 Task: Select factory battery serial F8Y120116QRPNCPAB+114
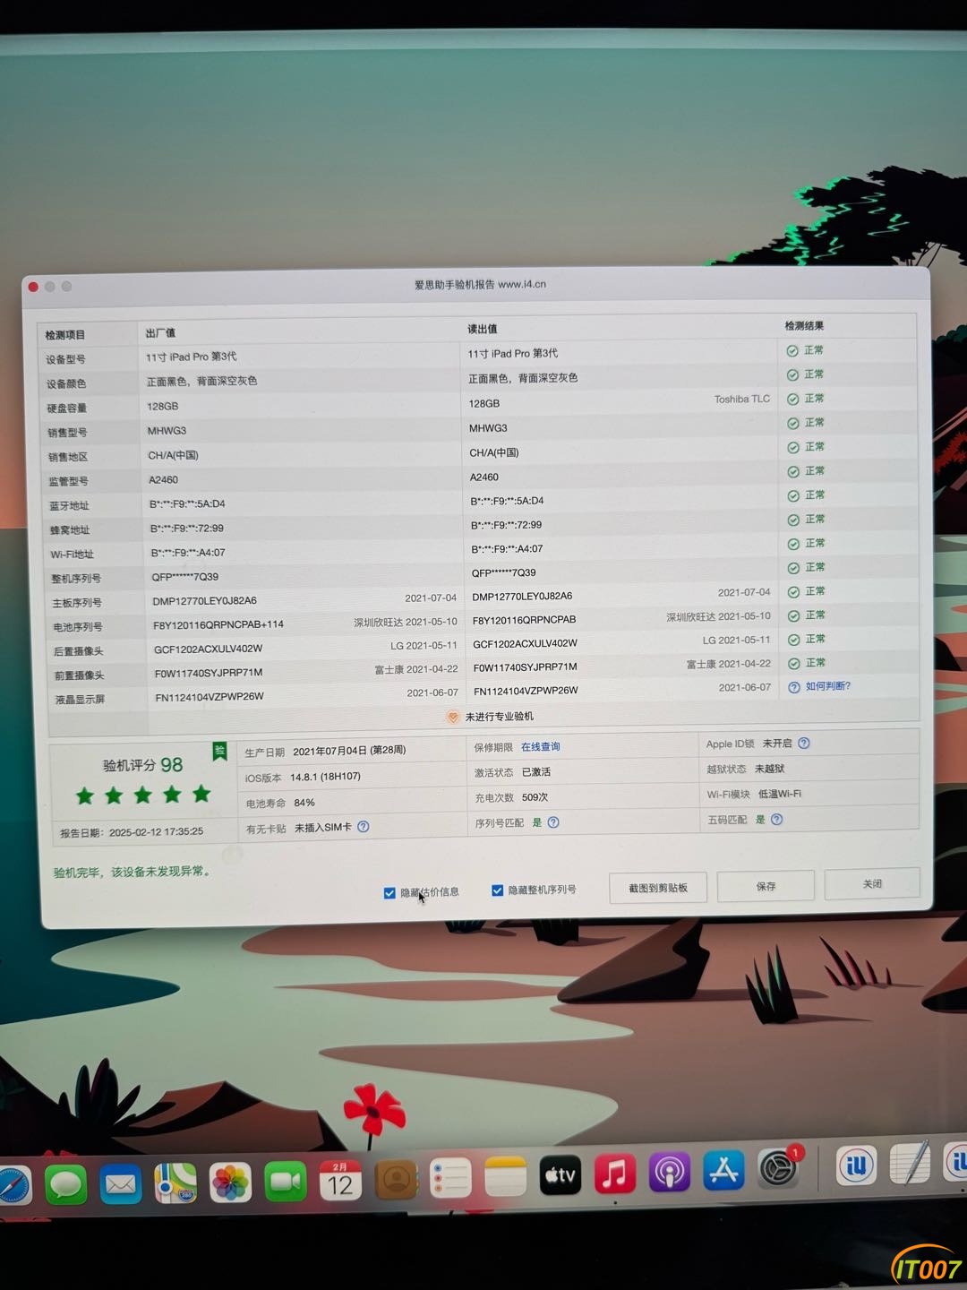(218, 625)
